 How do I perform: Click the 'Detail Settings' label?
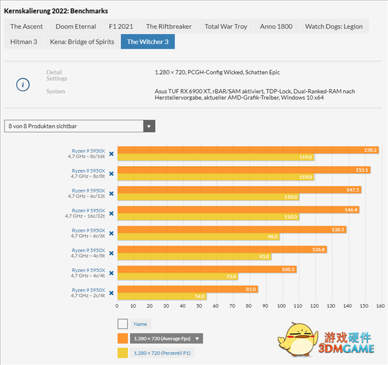57,76
